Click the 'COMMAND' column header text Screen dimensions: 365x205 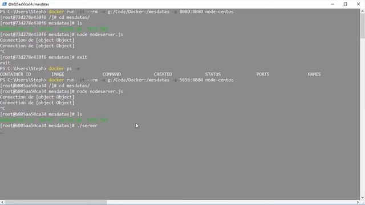click(112, 74)
